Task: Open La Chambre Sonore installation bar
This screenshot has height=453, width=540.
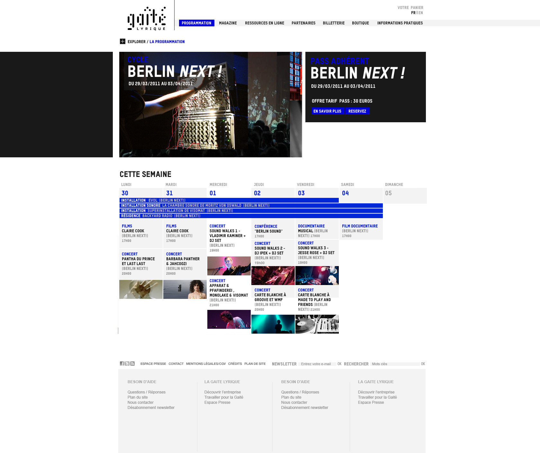Action: pos(251,206)
